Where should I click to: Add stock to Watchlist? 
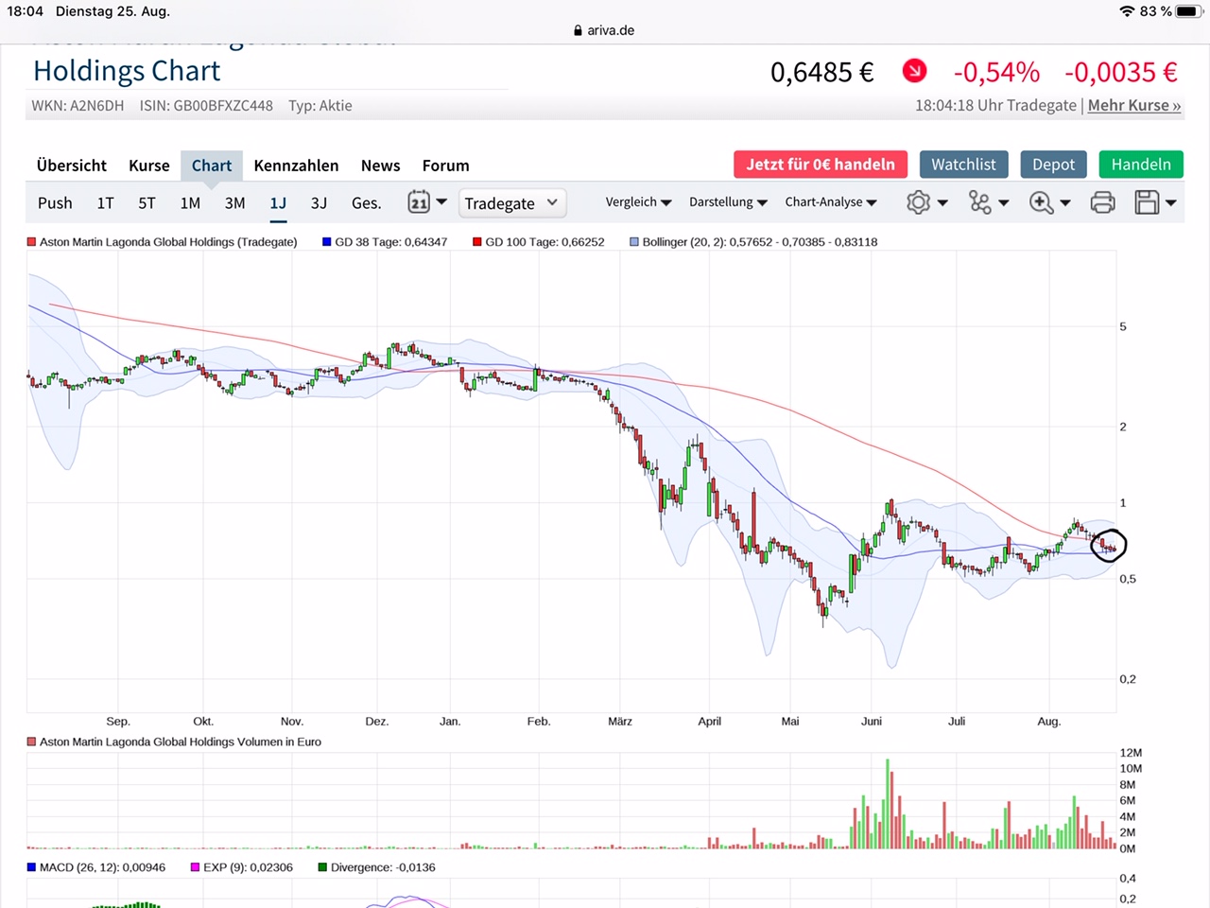coord(964,165)
